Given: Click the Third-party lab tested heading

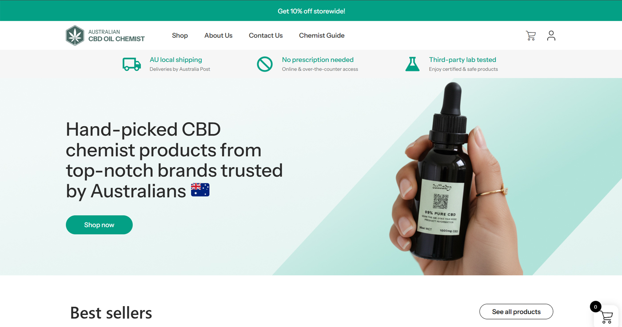Looking at the screenshot, I should point(463,60).
